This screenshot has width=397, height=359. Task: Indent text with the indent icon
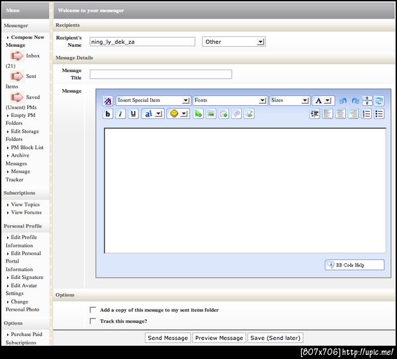pos(315,114)
